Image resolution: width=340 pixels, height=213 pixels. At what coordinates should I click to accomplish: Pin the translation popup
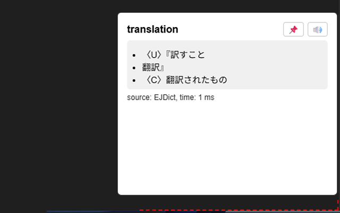coord(293,30)
